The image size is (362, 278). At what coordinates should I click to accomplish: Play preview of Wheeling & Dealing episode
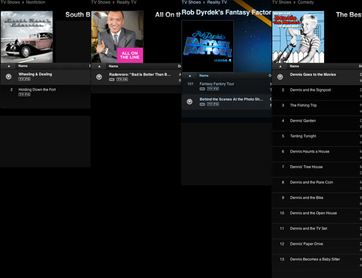click(8, 77)
